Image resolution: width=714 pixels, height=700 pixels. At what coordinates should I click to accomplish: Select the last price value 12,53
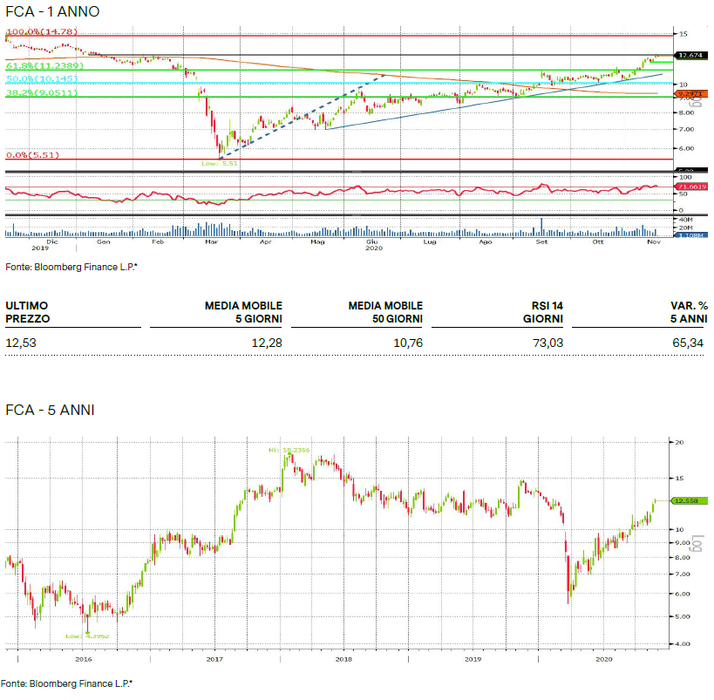[21, 343]
